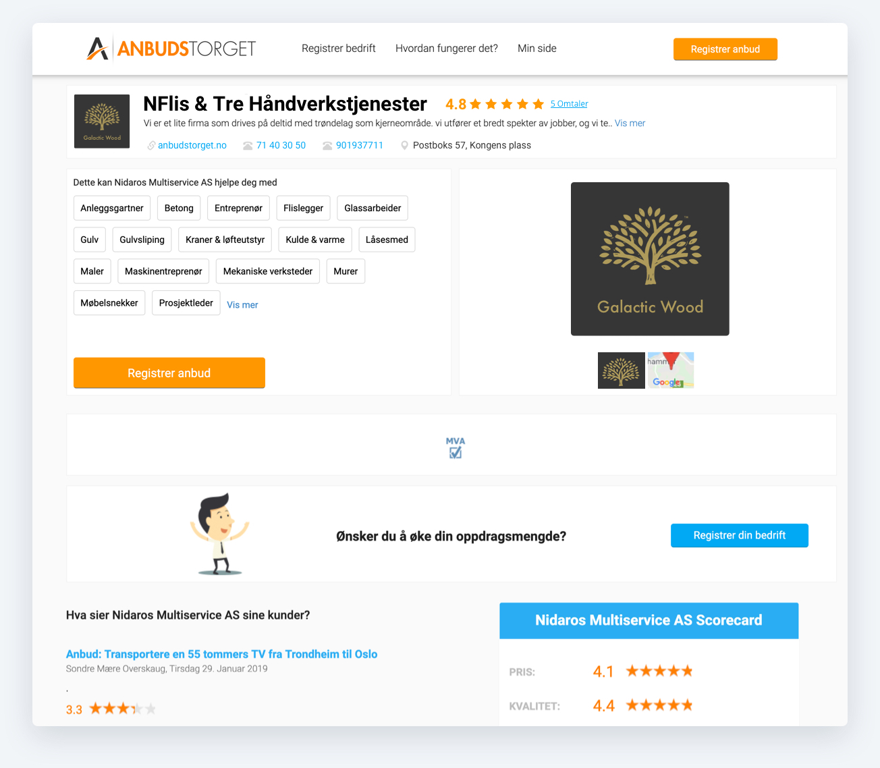Click the Anbudstorget logo
Viewport: 880px width, 768px height.
point(171,49)
